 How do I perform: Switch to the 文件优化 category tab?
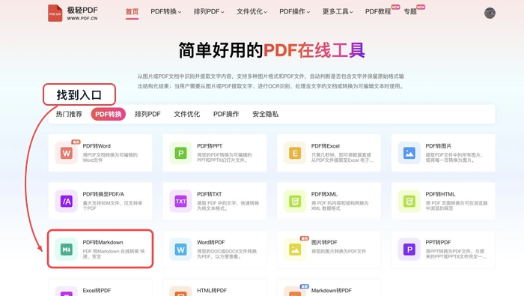[x=187, y=114]
